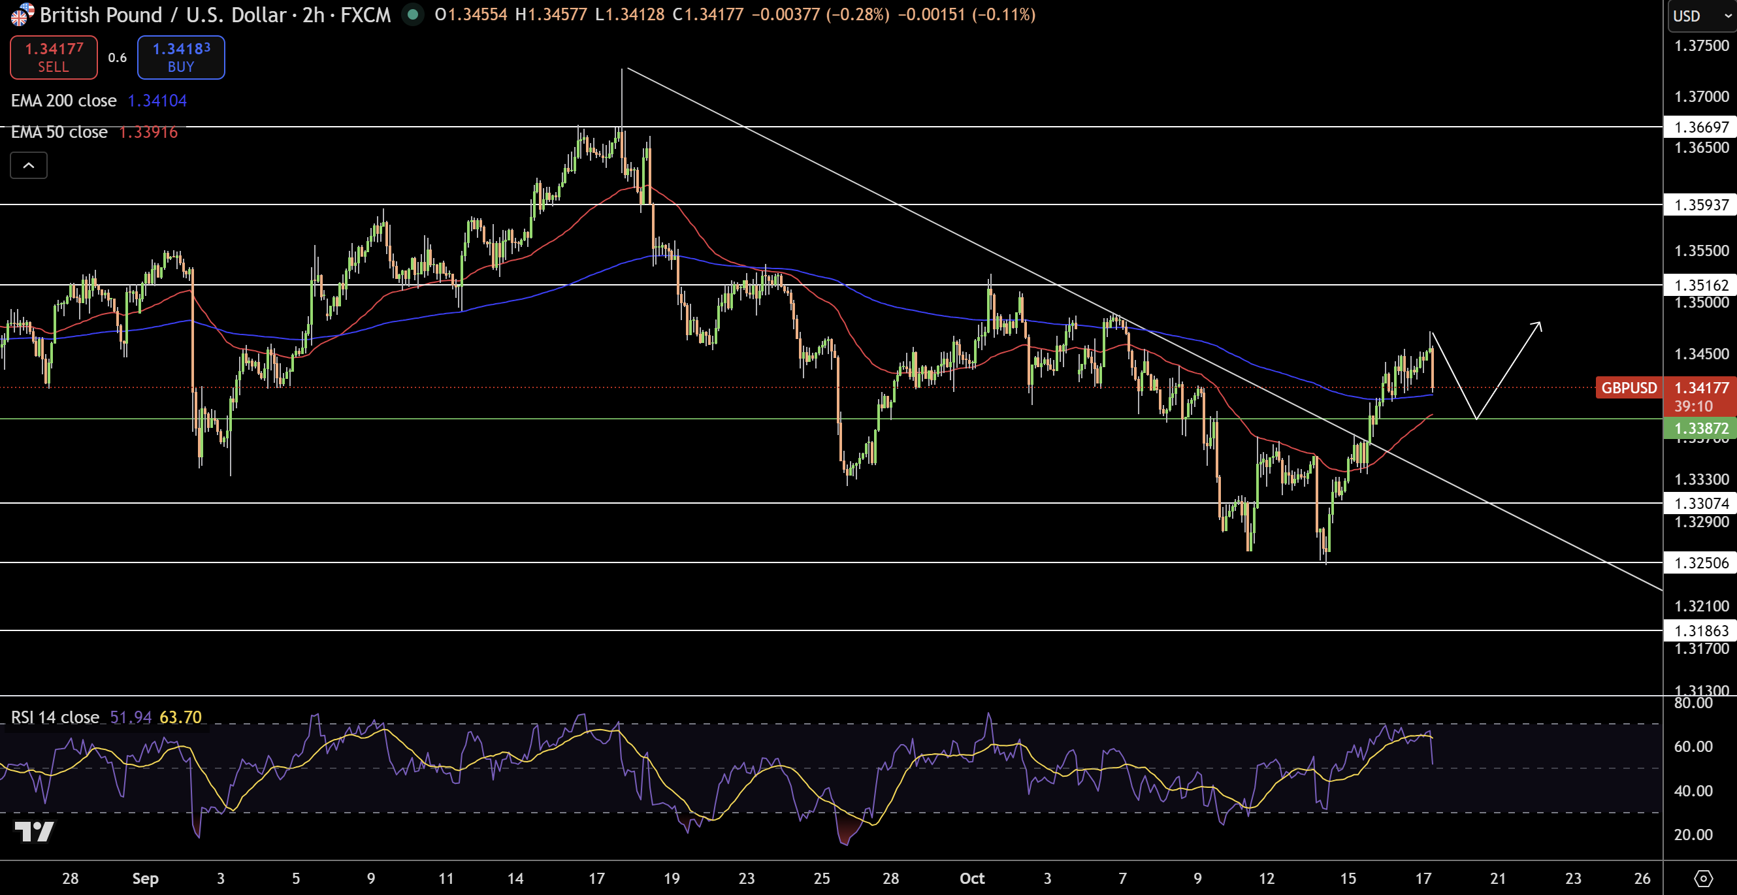Click the 1.36697 horizontal line price label
1737x895 pixels.
pyautogui.click(x=1700, y=127)
